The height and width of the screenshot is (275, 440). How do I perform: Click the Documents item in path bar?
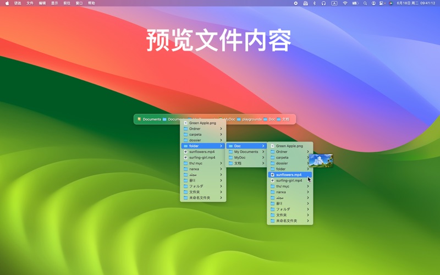coord(150,119)
